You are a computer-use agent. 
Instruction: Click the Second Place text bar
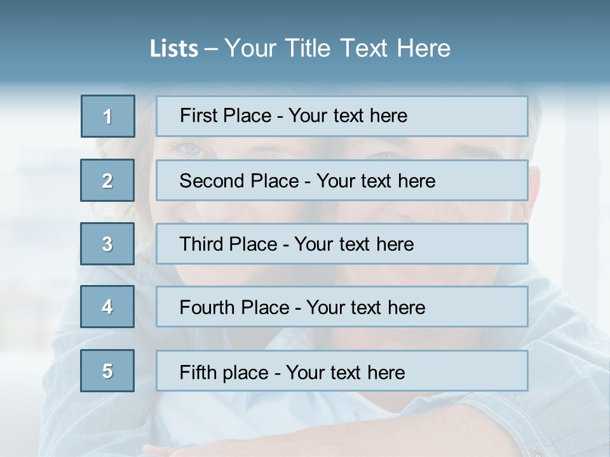[342, 180]
